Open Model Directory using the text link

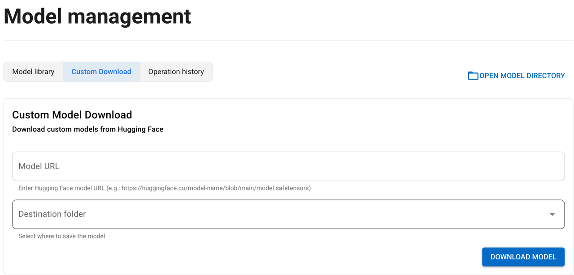[x=522, y=76]
